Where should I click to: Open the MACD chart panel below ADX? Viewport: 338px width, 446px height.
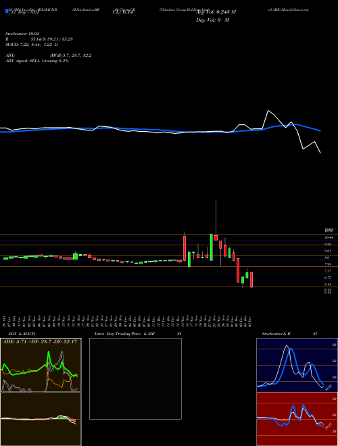pyautogui.click(x=41, y=419)
